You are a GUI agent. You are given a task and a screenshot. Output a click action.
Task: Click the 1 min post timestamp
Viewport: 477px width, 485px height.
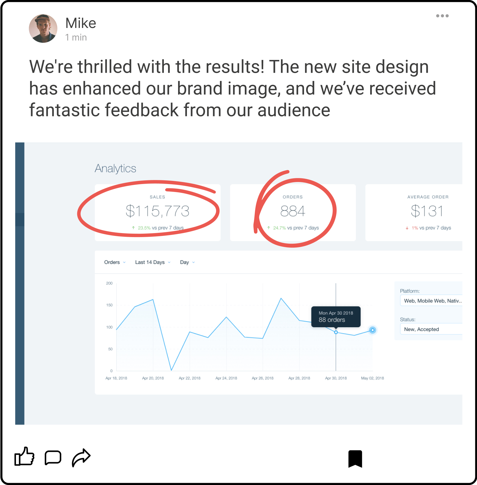[x=76, y=37]
